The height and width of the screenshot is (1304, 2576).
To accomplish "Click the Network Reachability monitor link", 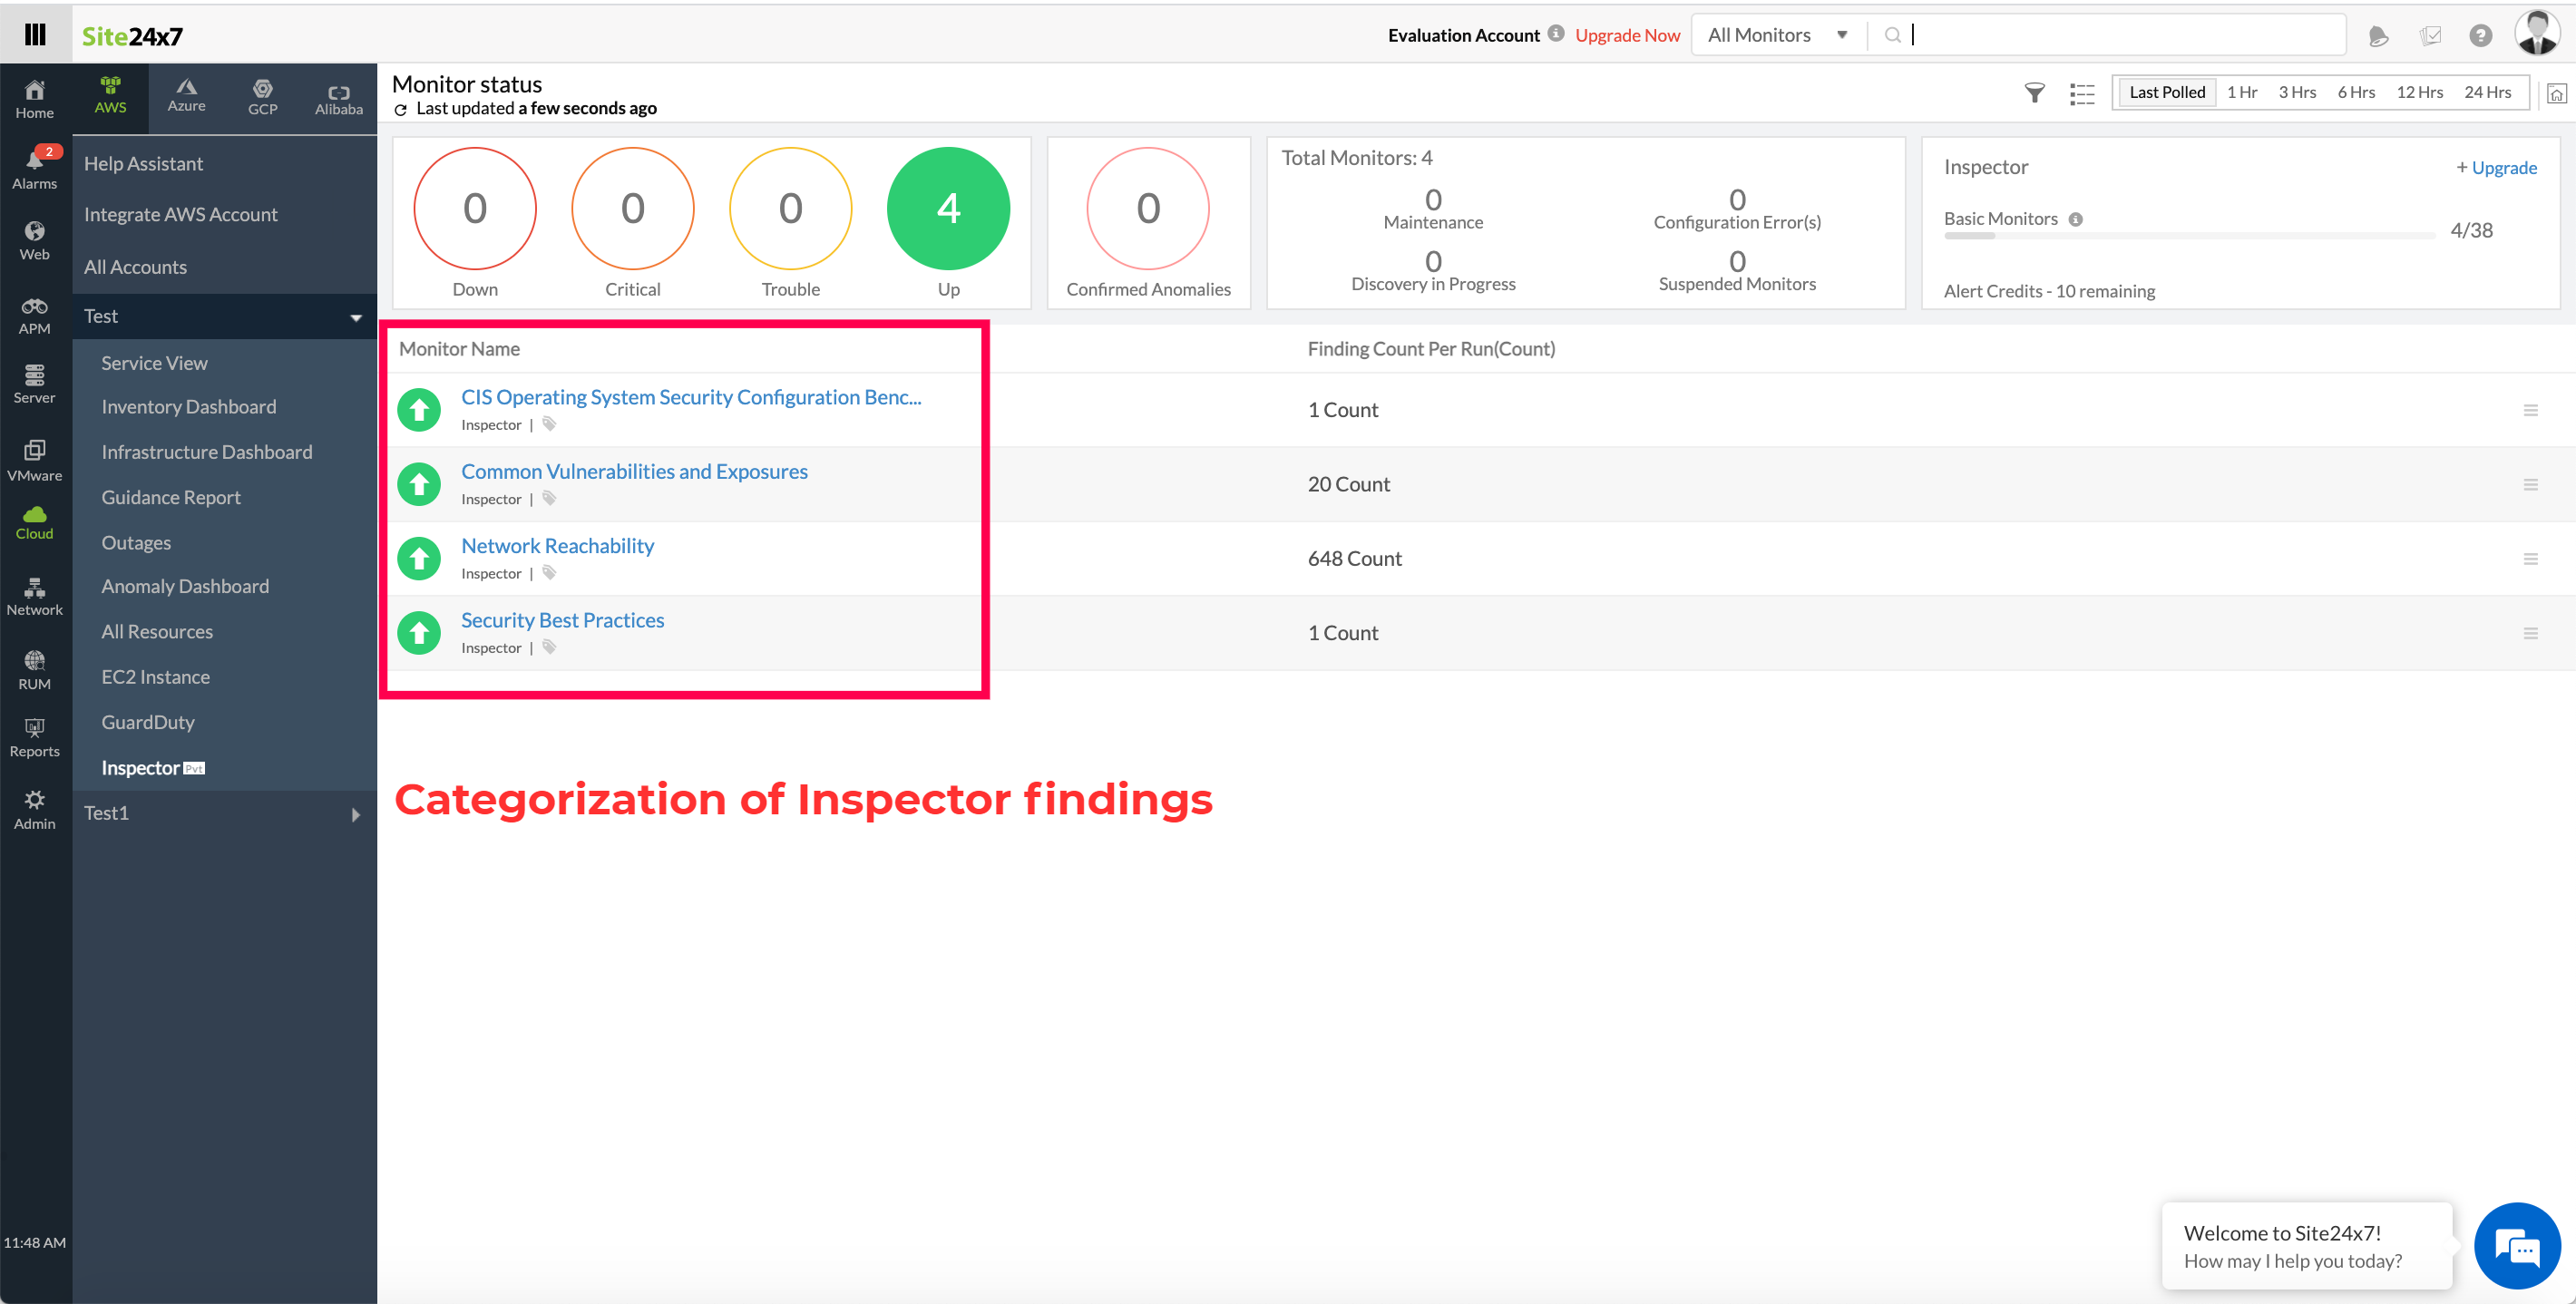I will [557, 544].
